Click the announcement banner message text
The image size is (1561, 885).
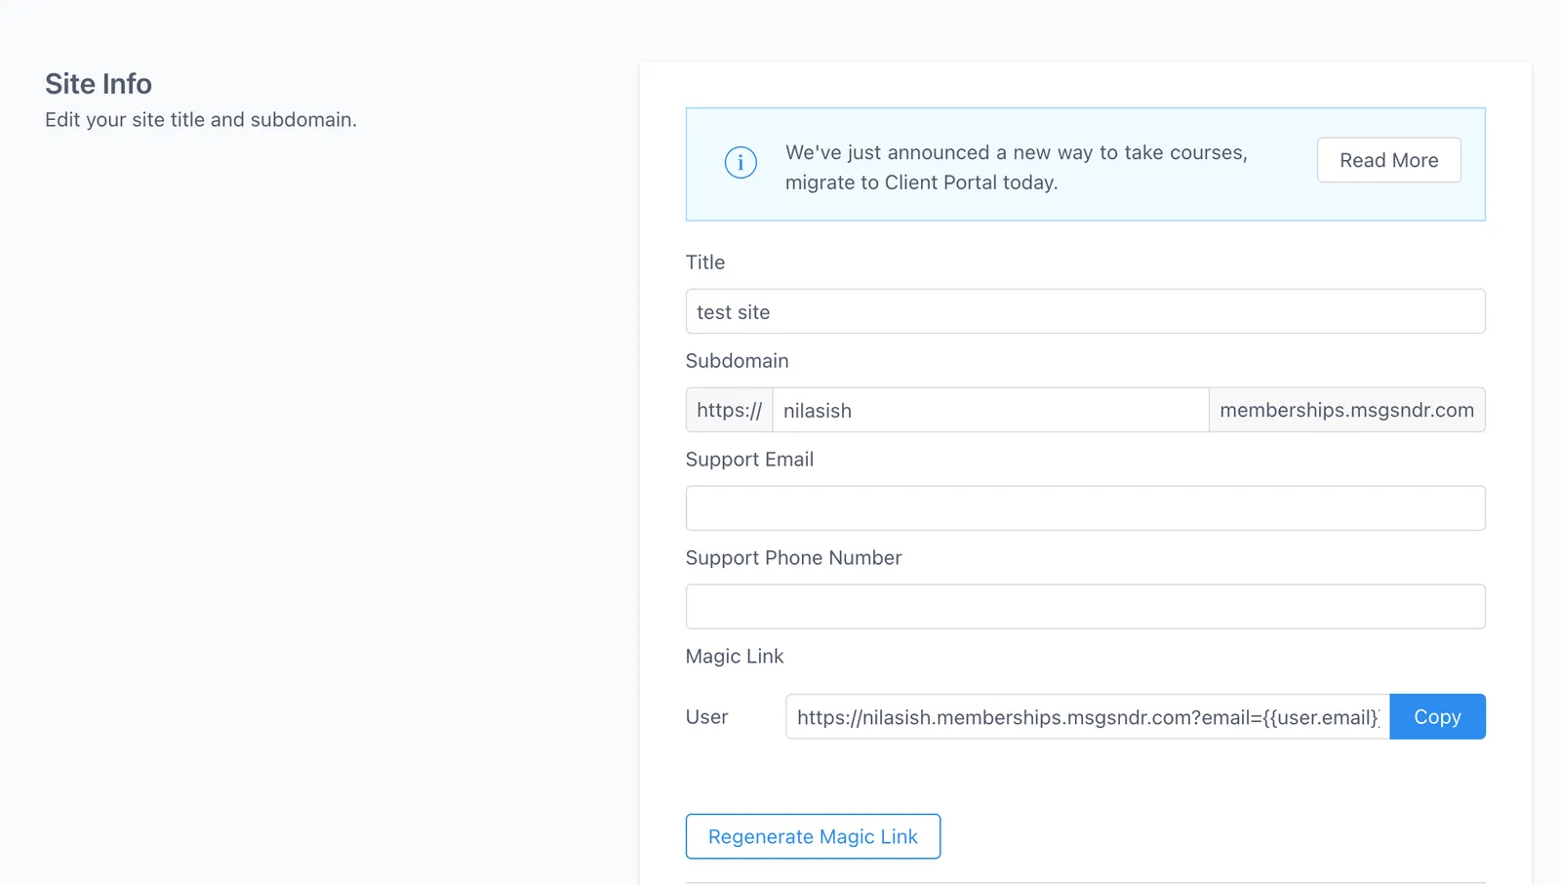point(1017,167)
